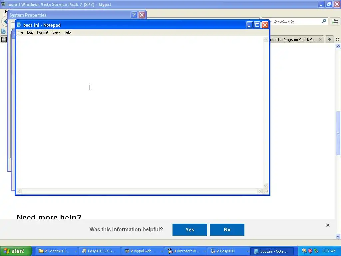
Task: Open the EasyBCD taskbar group
Action: coord(228,251)
